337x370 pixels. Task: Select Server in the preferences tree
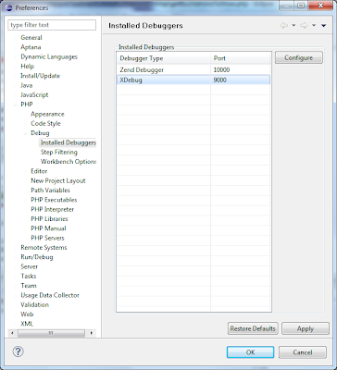[29, 267]
